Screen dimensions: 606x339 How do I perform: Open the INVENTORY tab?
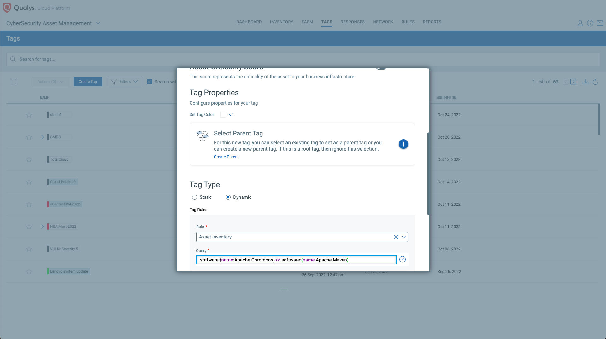[x=281, y=22]
